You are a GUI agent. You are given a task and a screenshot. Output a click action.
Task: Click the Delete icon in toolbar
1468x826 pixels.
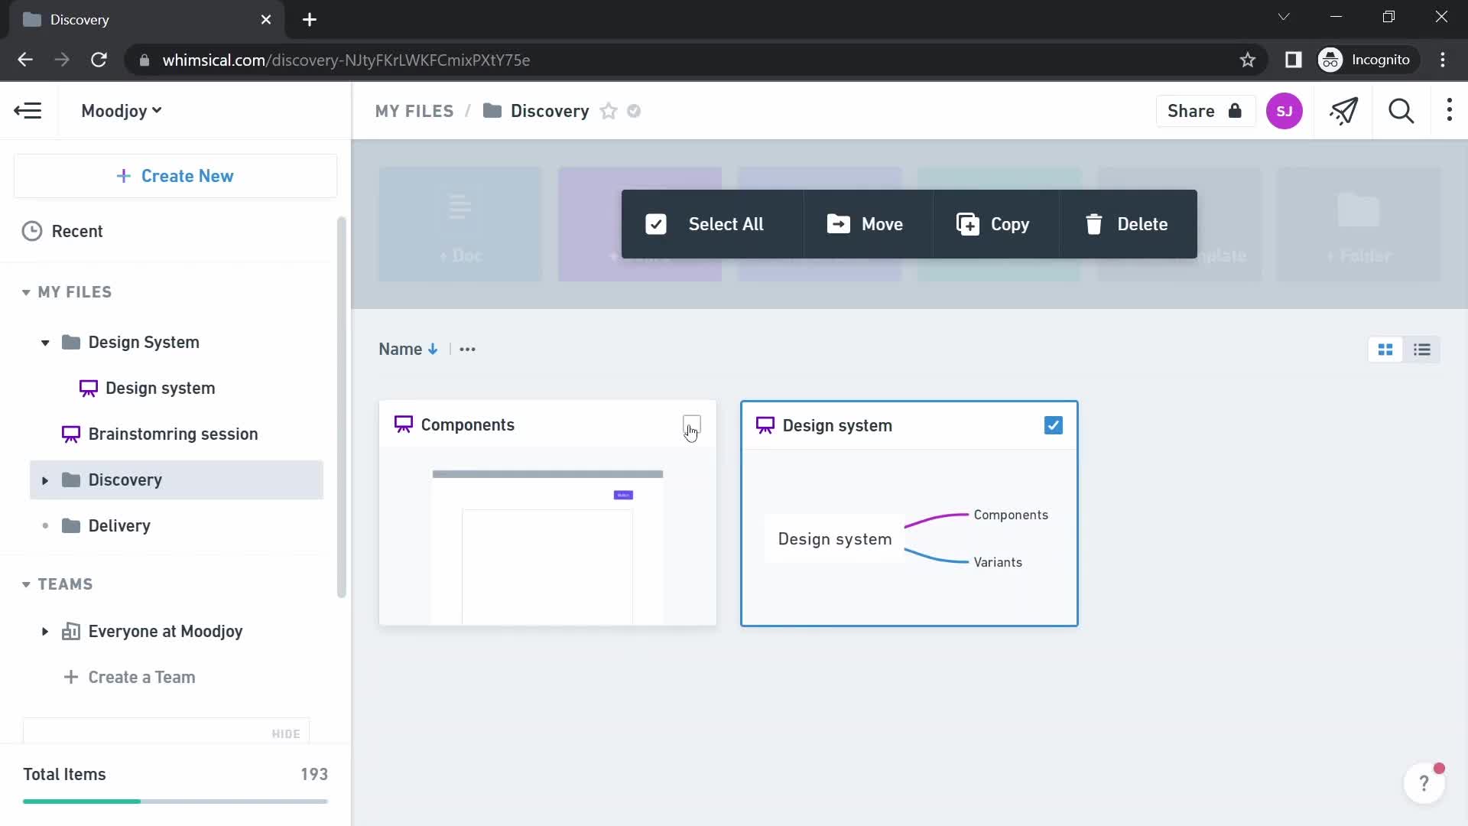coord(1094,224)
